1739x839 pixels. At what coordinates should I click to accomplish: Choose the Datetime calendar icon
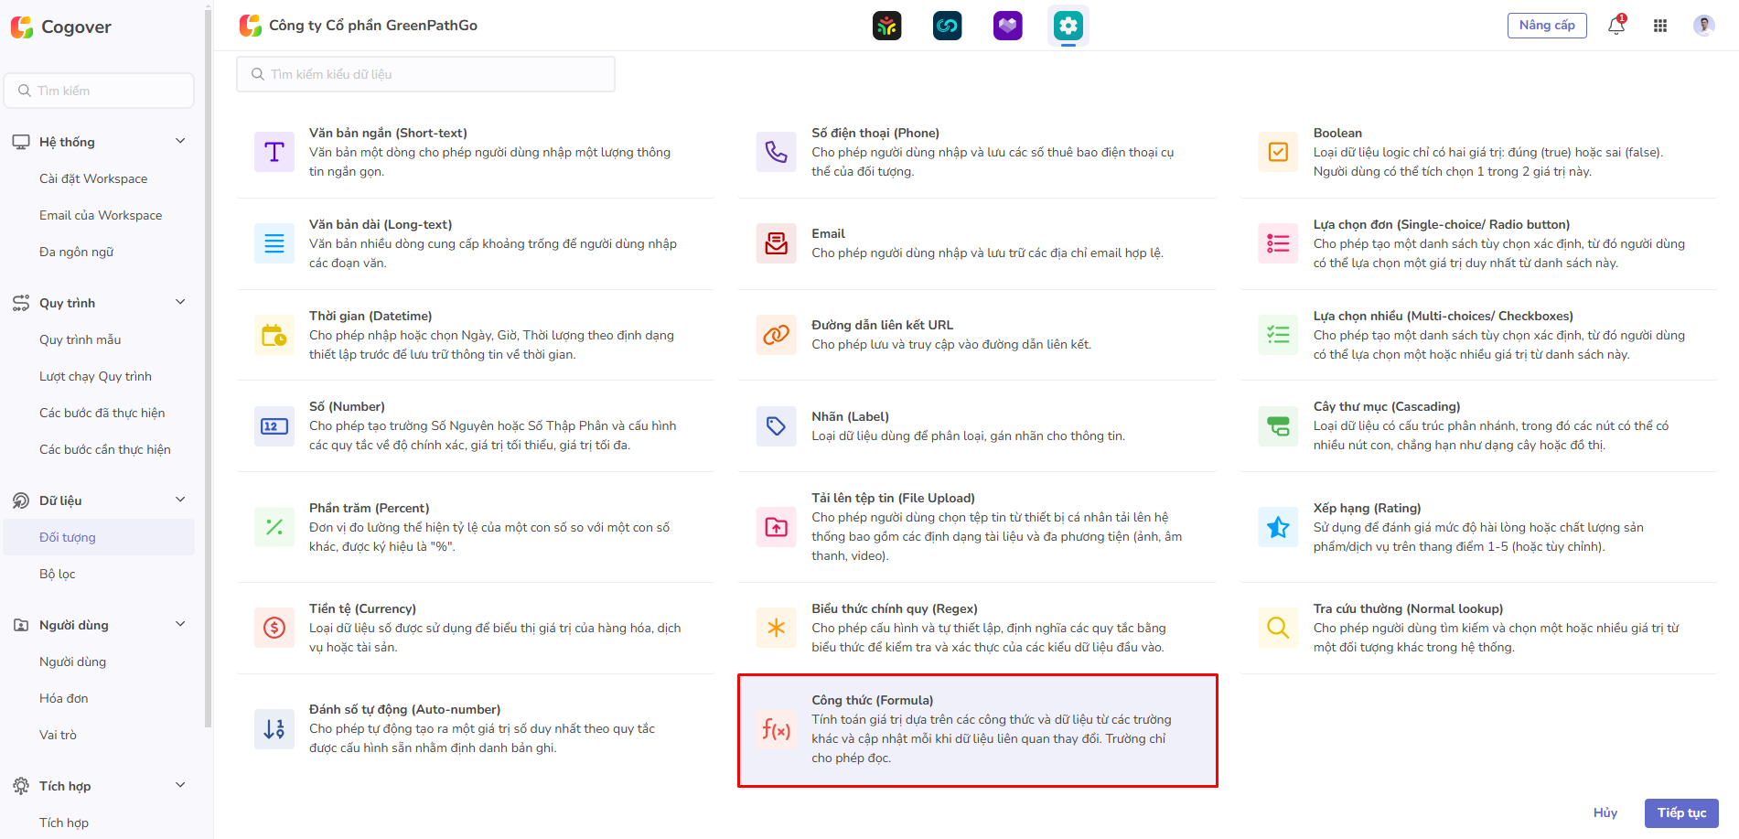click(274, 335)
